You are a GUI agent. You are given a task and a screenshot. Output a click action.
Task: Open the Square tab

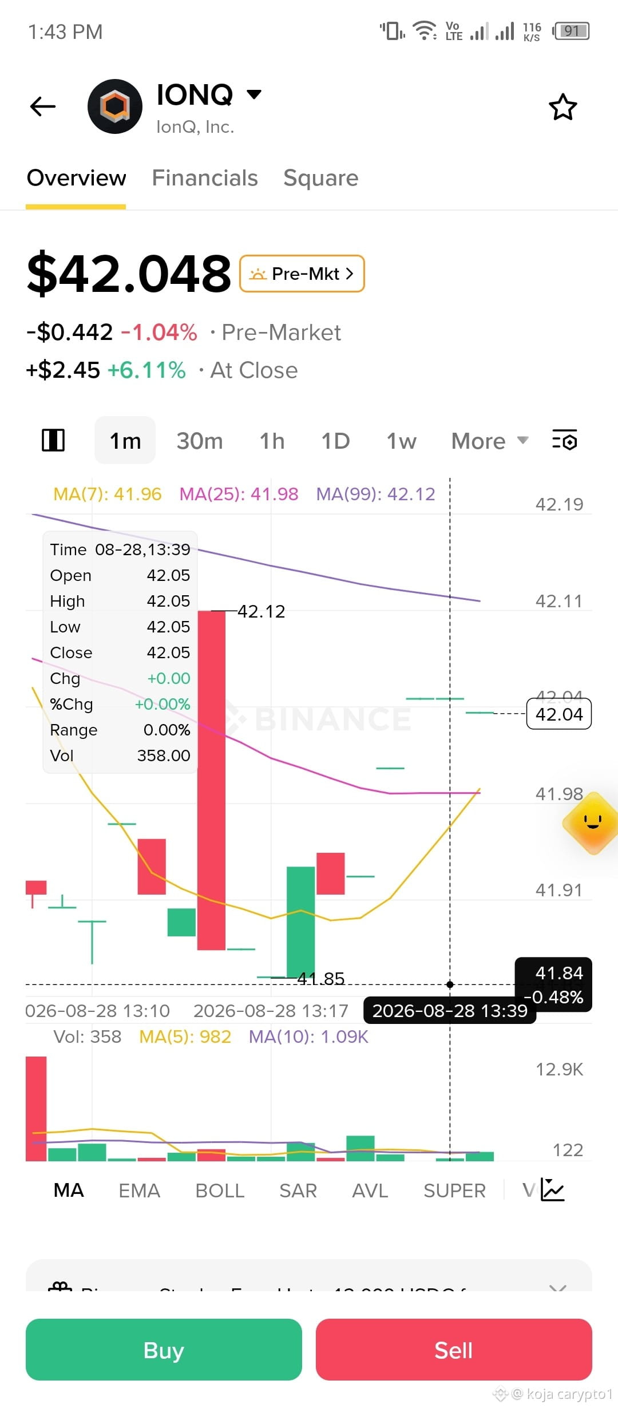pyautogui.click(x=321, y=178)
